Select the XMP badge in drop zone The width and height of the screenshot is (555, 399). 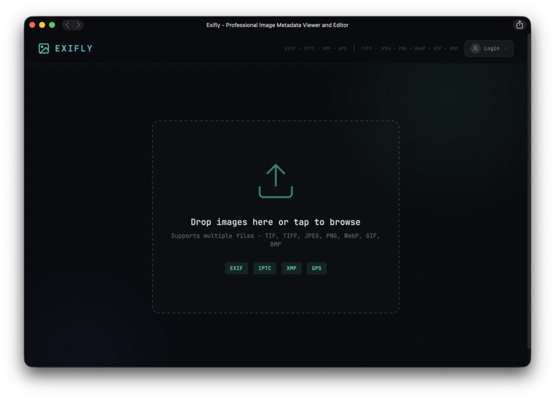pyautogui.click(x=291, y=269)
